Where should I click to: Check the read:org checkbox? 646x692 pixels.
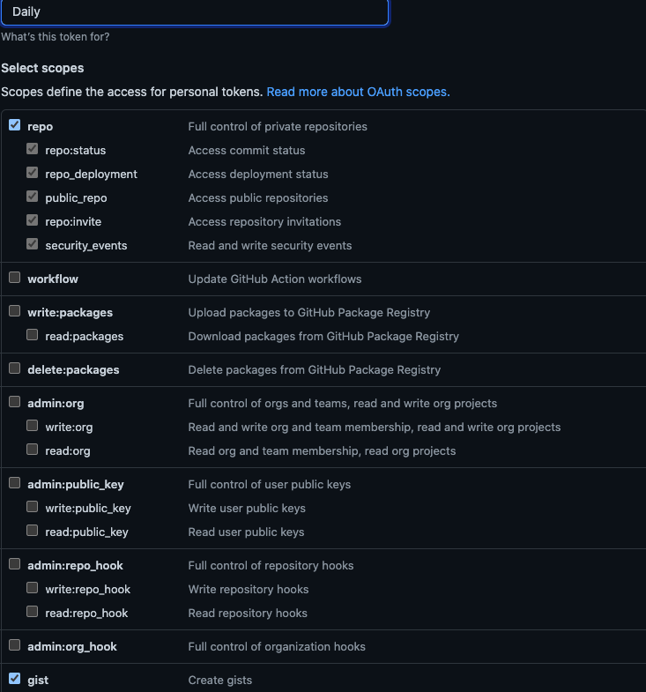33,450
